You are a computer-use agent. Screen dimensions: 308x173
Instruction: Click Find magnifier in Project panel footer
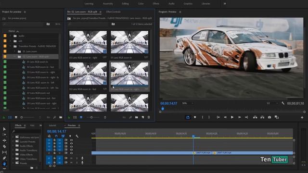[54, 117]
